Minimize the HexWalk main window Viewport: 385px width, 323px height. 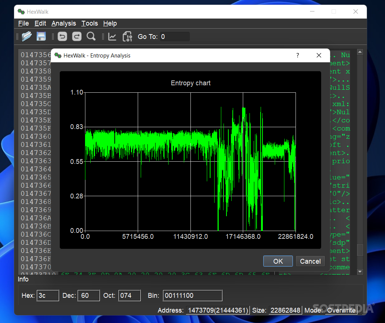click(x=312, y=11)
